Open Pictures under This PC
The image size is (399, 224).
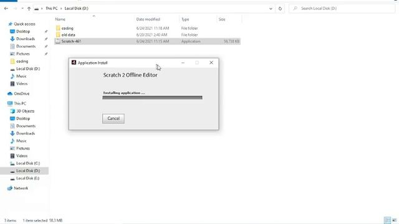coord(23,148)
